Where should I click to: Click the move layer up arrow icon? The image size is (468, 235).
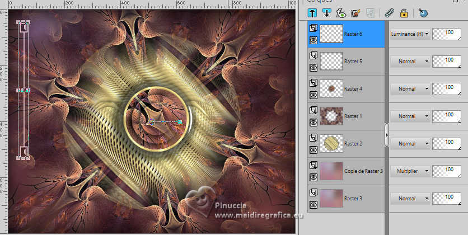coord(312,13)
